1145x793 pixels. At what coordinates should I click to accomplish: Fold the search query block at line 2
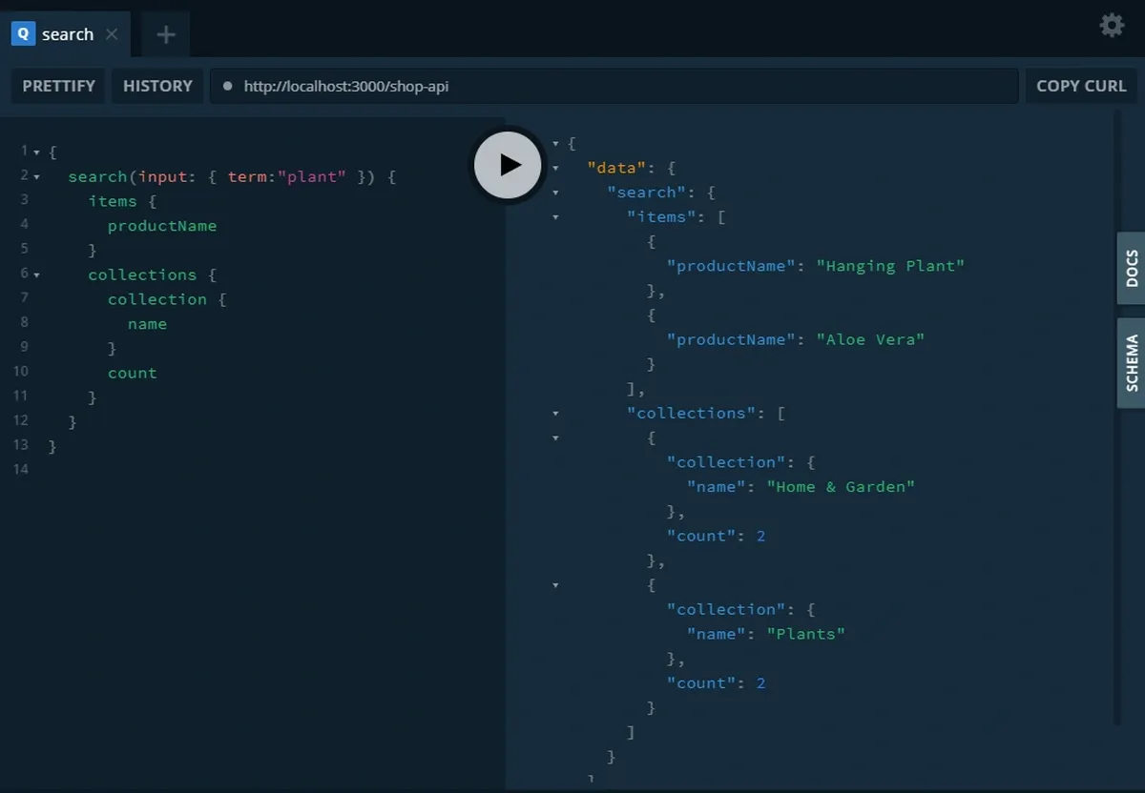(36, 177)
